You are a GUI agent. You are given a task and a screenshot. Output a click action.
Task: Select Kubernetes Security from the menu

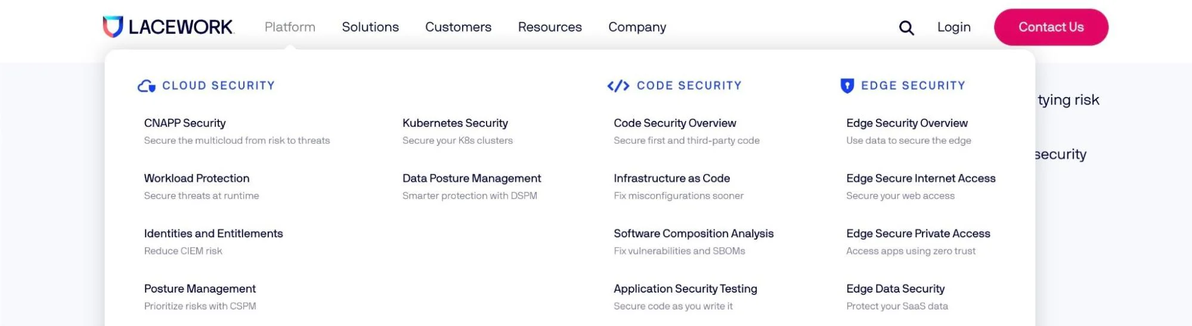[x=455, y=123]
